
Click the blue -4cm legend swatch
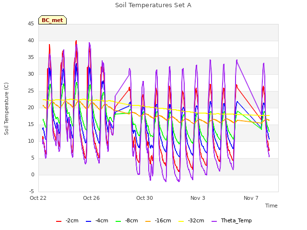(x=88, y=221)
